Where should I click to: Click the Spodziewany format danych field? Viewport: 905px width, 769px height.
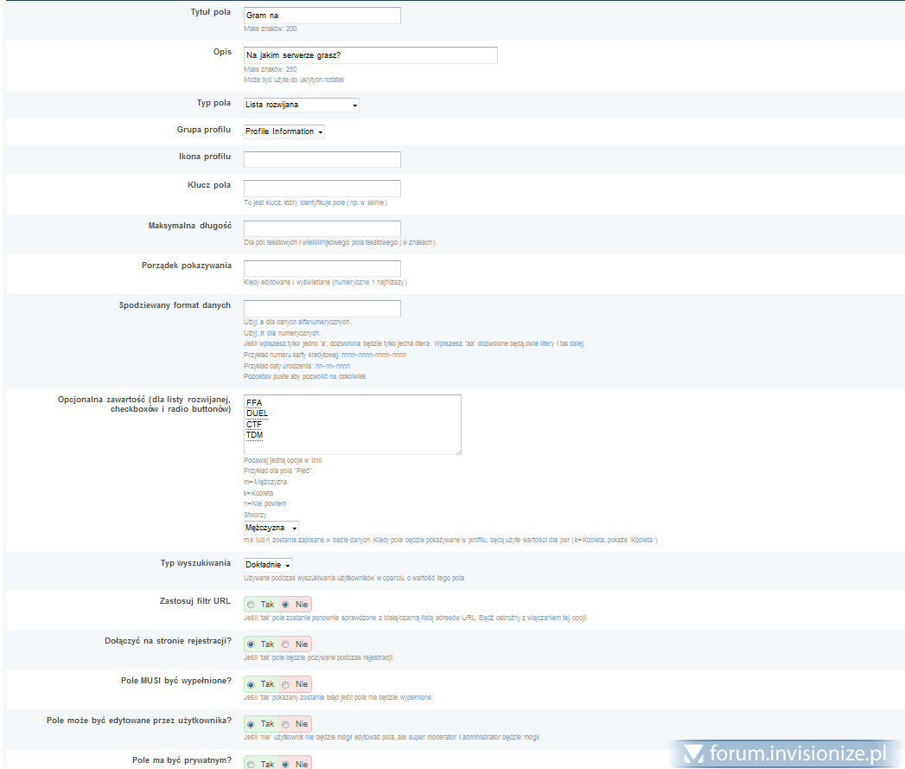(x=322, y=309)
